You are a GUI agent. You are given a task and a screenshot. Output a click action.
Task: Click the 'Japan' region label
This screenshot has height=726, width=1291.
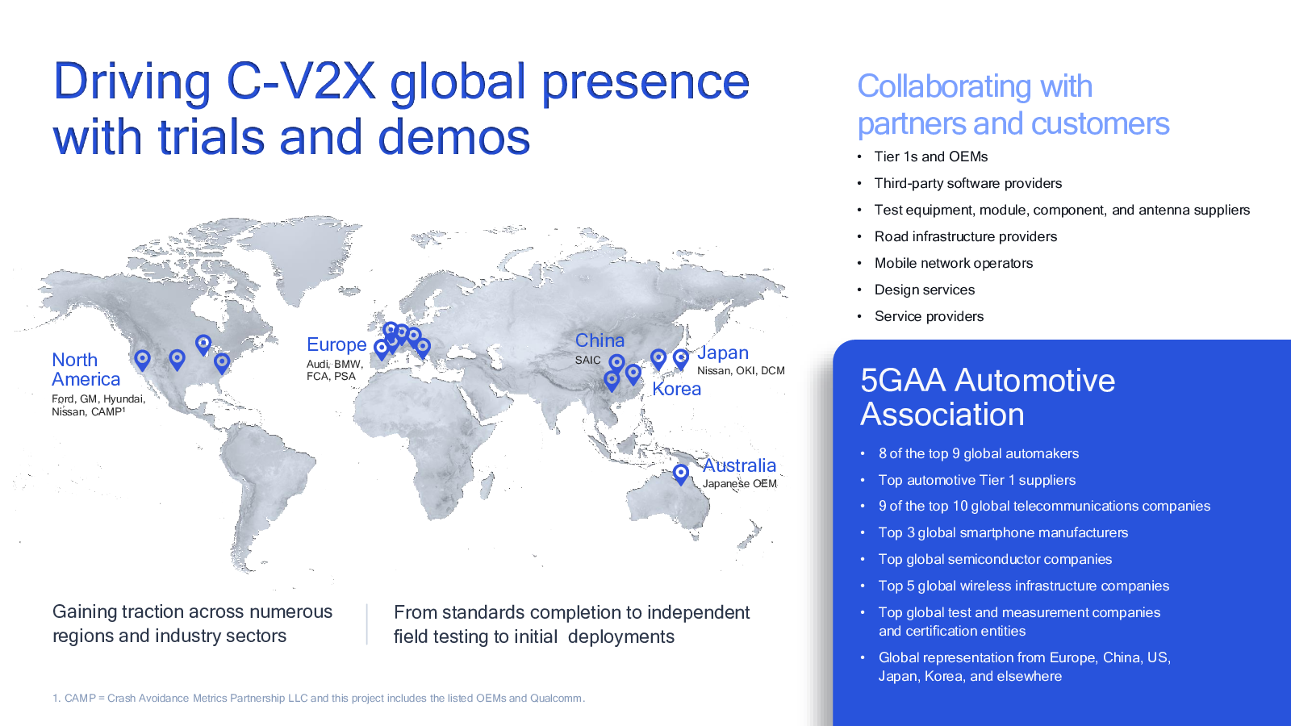(723, 353)
